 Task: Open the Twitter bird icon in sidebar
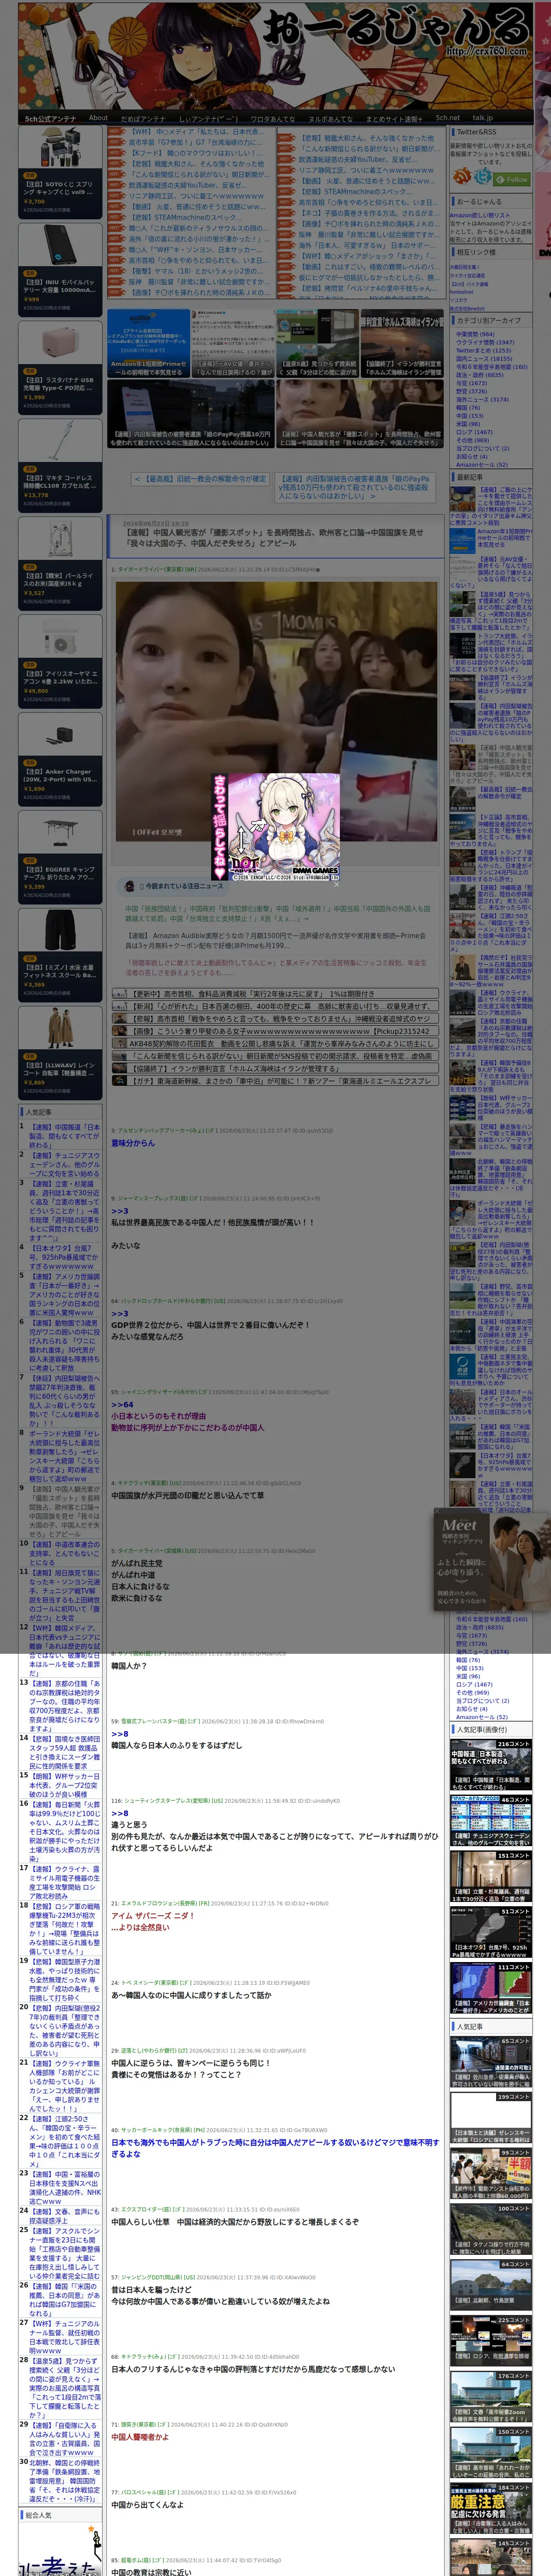[483, 177]
